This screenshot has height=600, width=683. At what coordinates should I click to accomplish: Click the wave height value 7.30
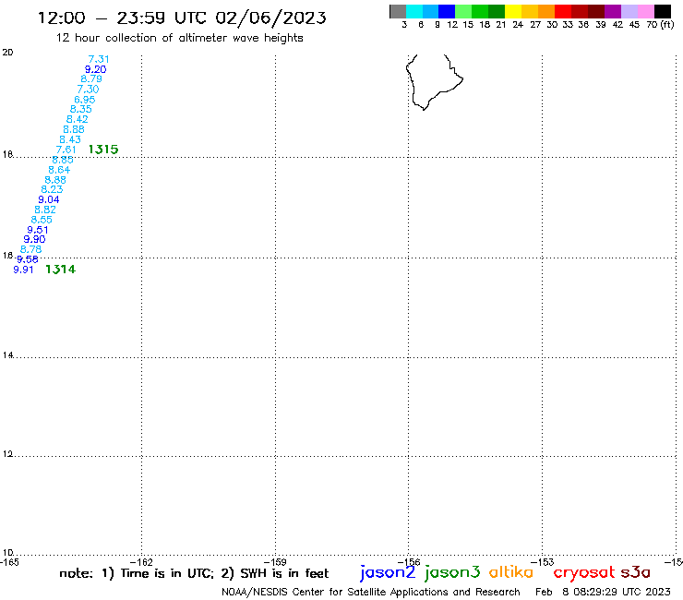pos(88,90)
